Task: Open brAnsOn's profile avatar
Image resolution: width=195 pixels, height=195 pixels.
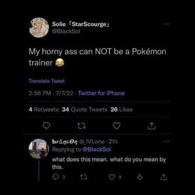Action: point(39,149)
